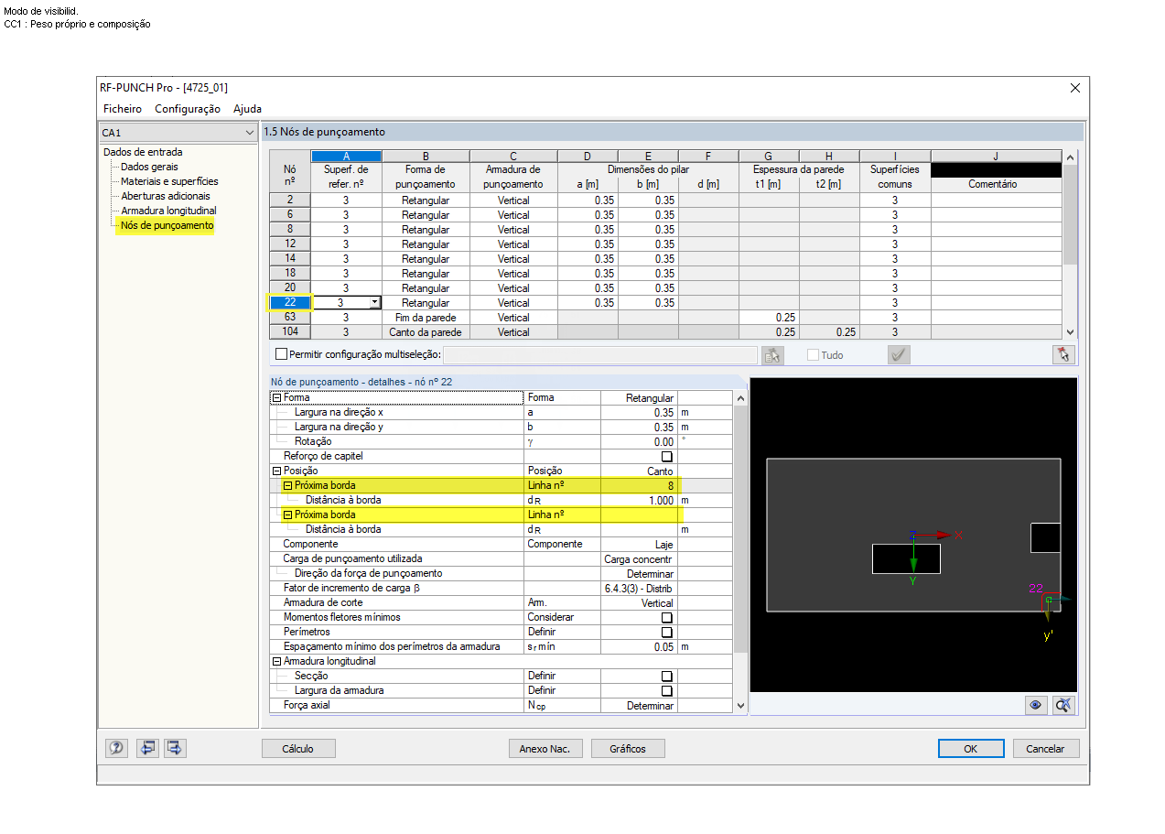Close the RF-PUNCH Pro dialog

point(1074,88)
